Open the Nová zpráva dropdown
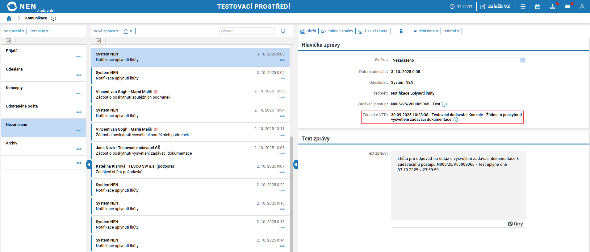590x252 pixels. click(x=106, y=31)
